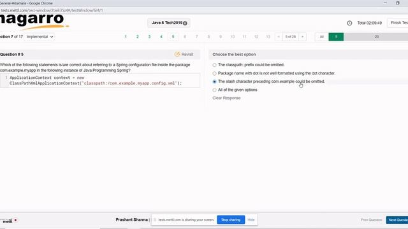The height and width of the screenshot is (229, 408).
Task: Click the 'Total 02:09:49' timer text
Action: click(370, 23)
